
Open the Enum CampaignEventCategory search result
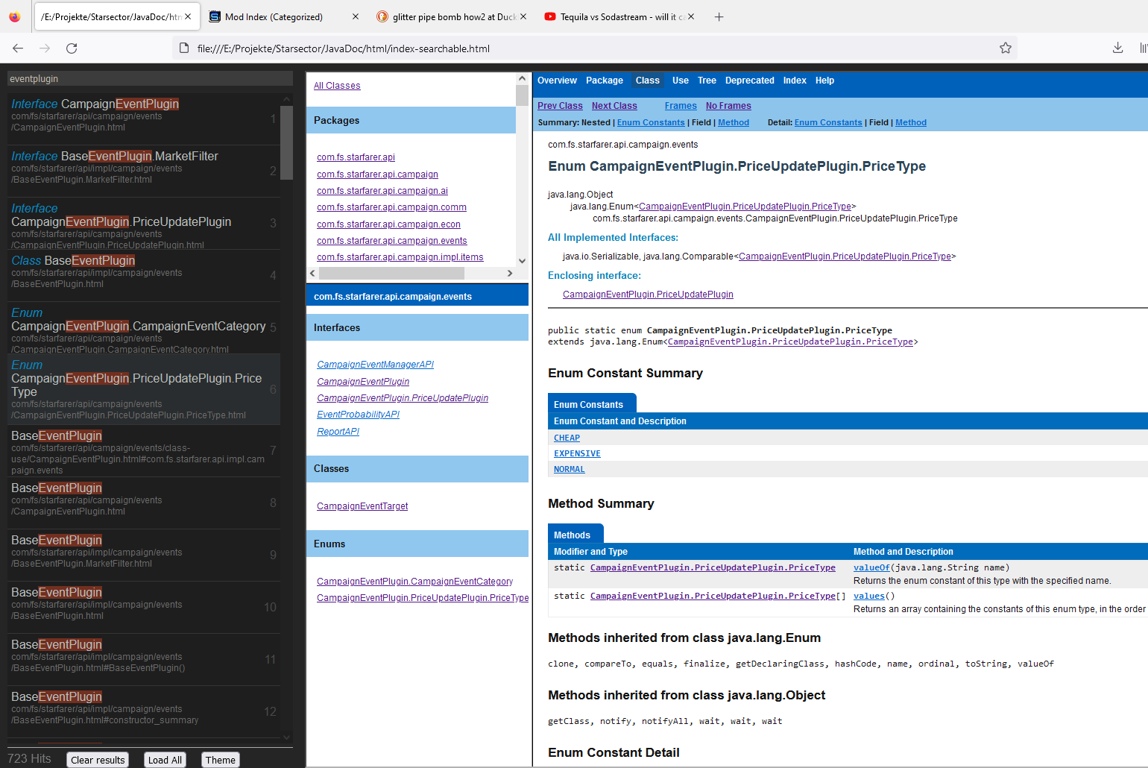point(143,328)
